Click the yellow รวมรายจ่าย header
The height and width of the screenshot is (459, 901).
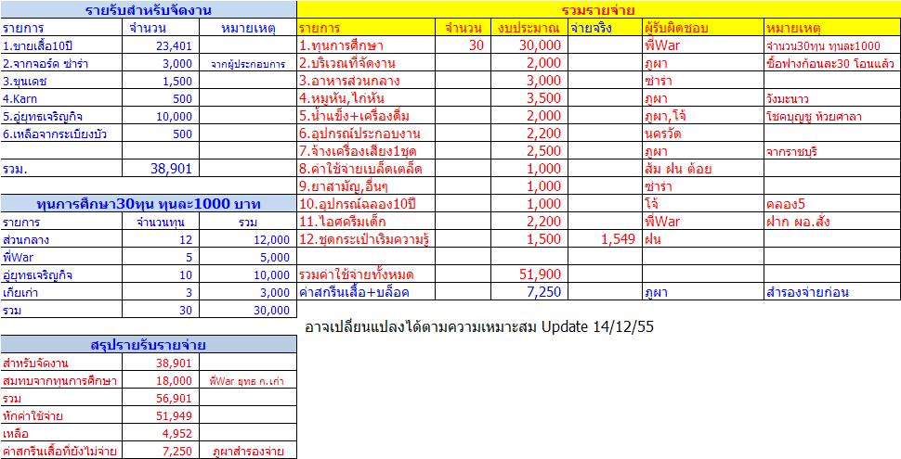click(x=599, y=9)
